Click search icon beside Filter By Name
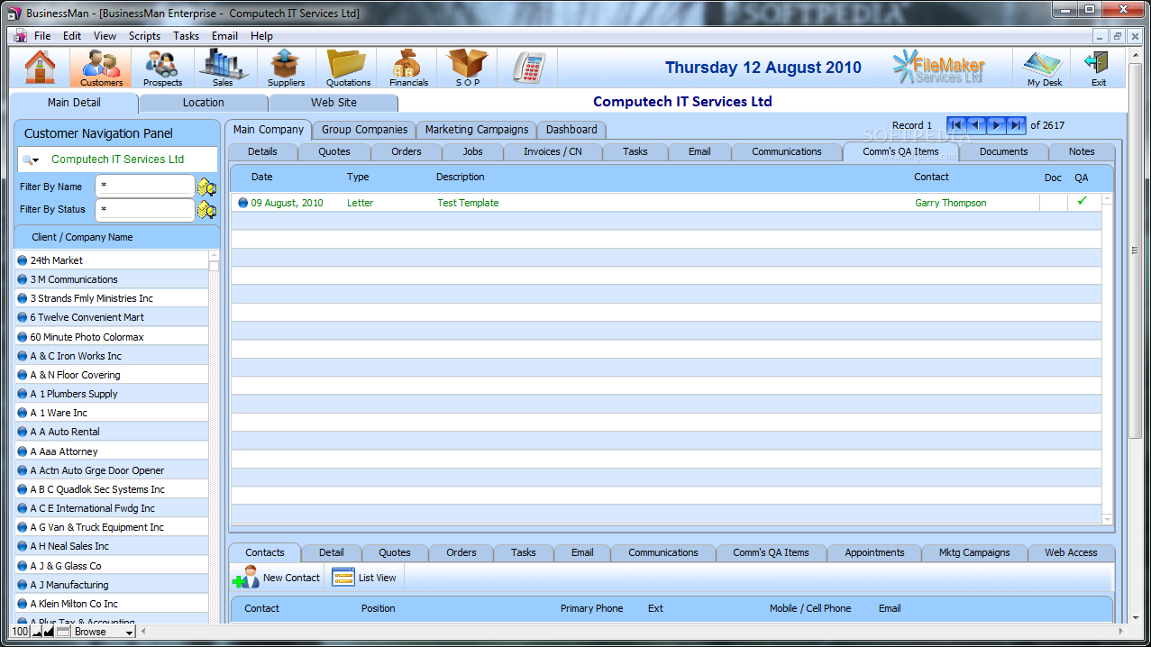1151x647 pixels. click(x=207, y=187)
